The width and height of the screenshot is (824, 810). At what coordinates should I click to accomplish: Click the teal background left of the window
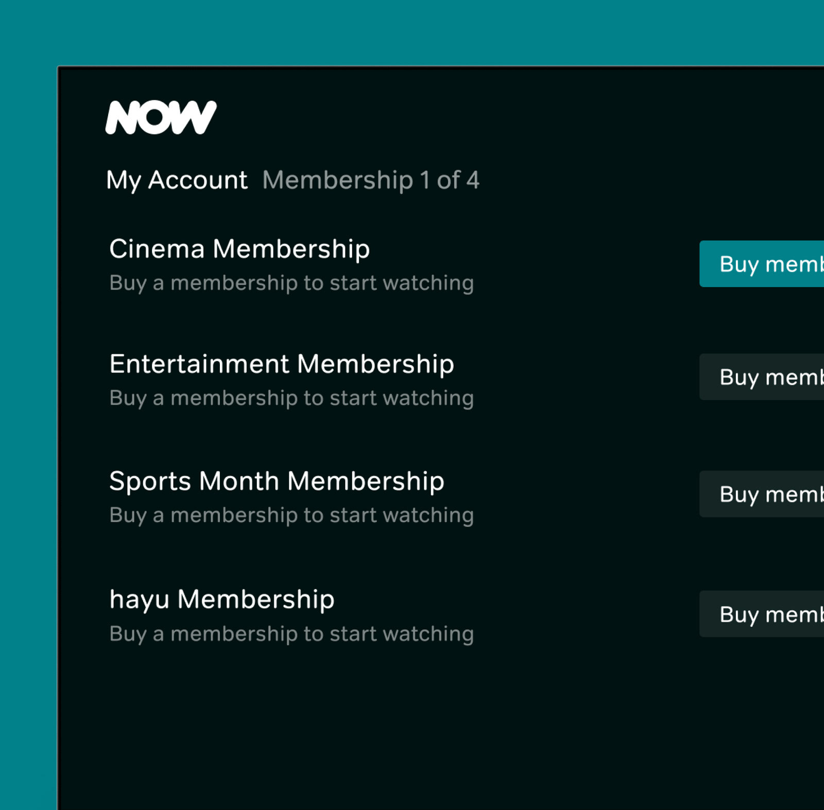28,438
